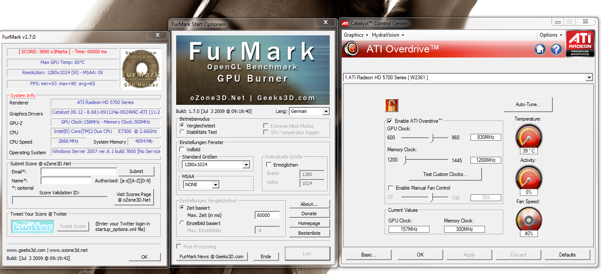Click the Twitter logo in FurMark window
Screen dimensions: 601x274
click(33, 226)
